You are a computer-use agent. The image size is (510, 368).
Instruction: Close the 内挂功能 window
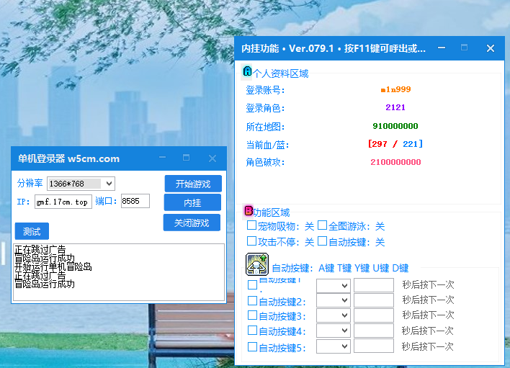click(491, 48)
